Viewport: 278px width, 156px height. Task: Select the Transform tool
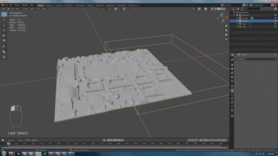[x=4, y=40]
